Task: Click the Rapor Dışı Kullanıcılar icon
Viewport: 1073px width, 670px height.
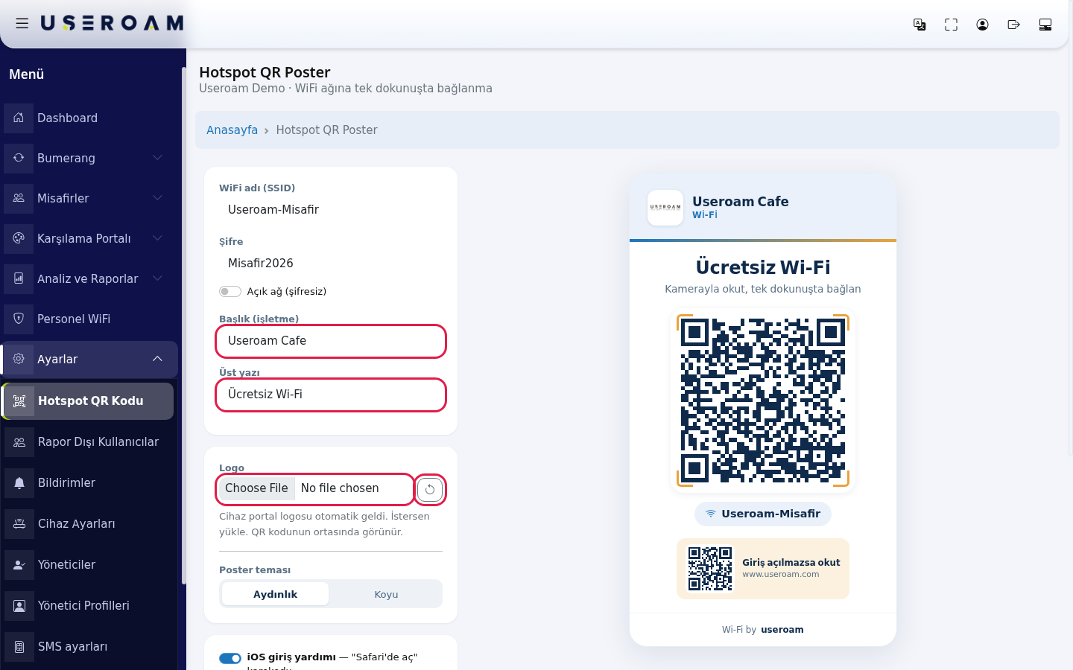Action: 19,441
